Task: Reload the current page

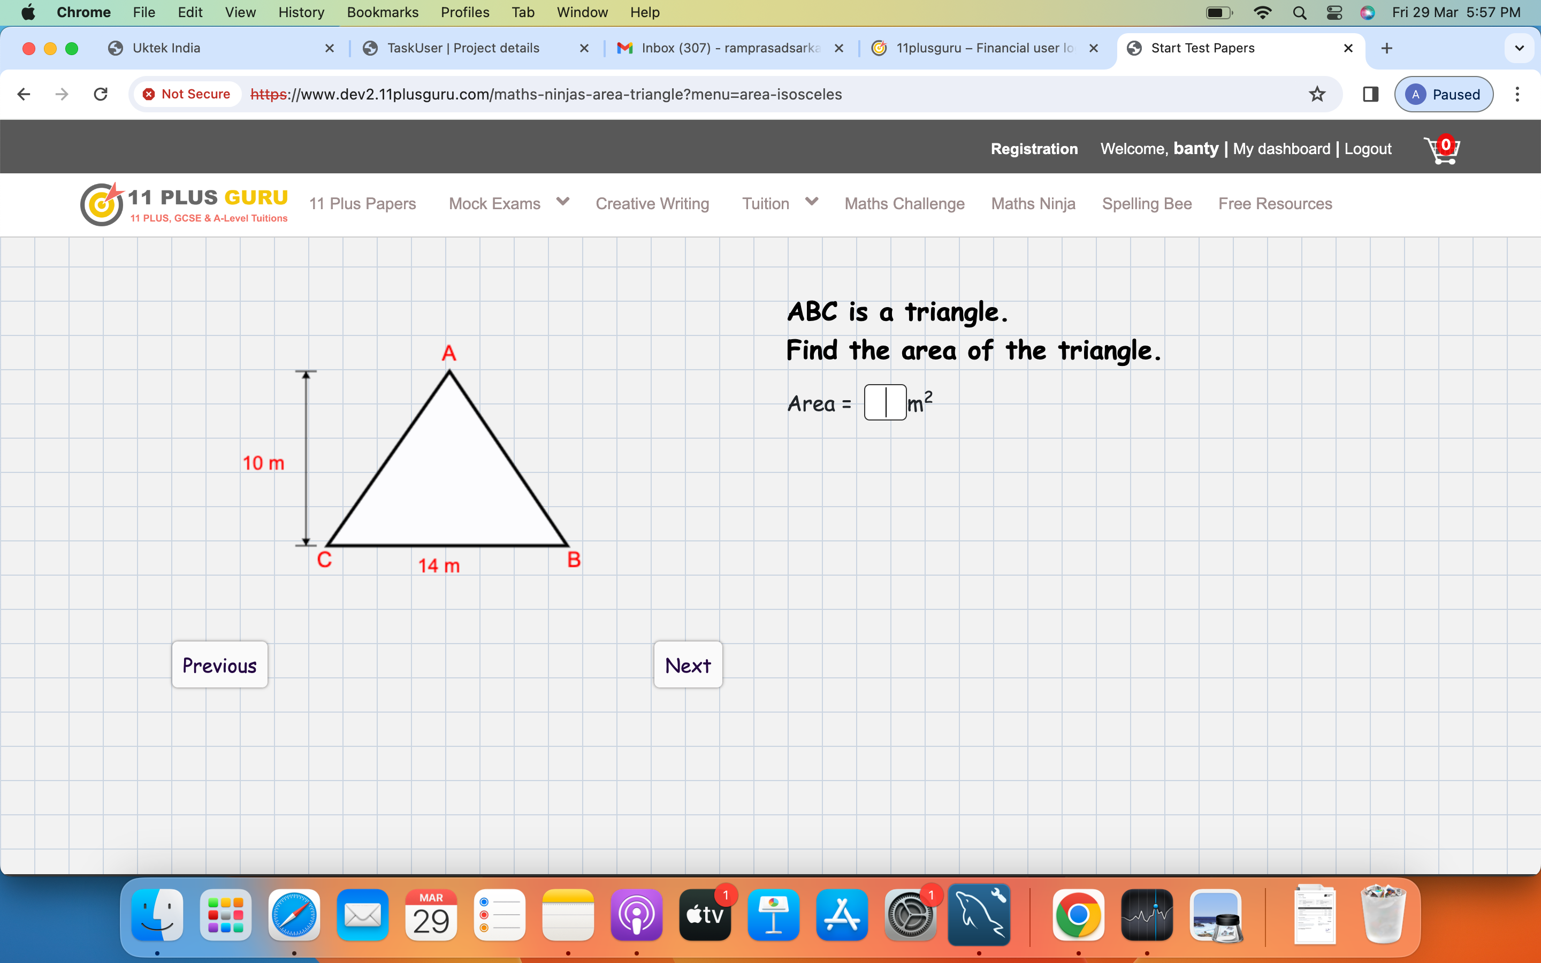Action: tap(101, 94)
